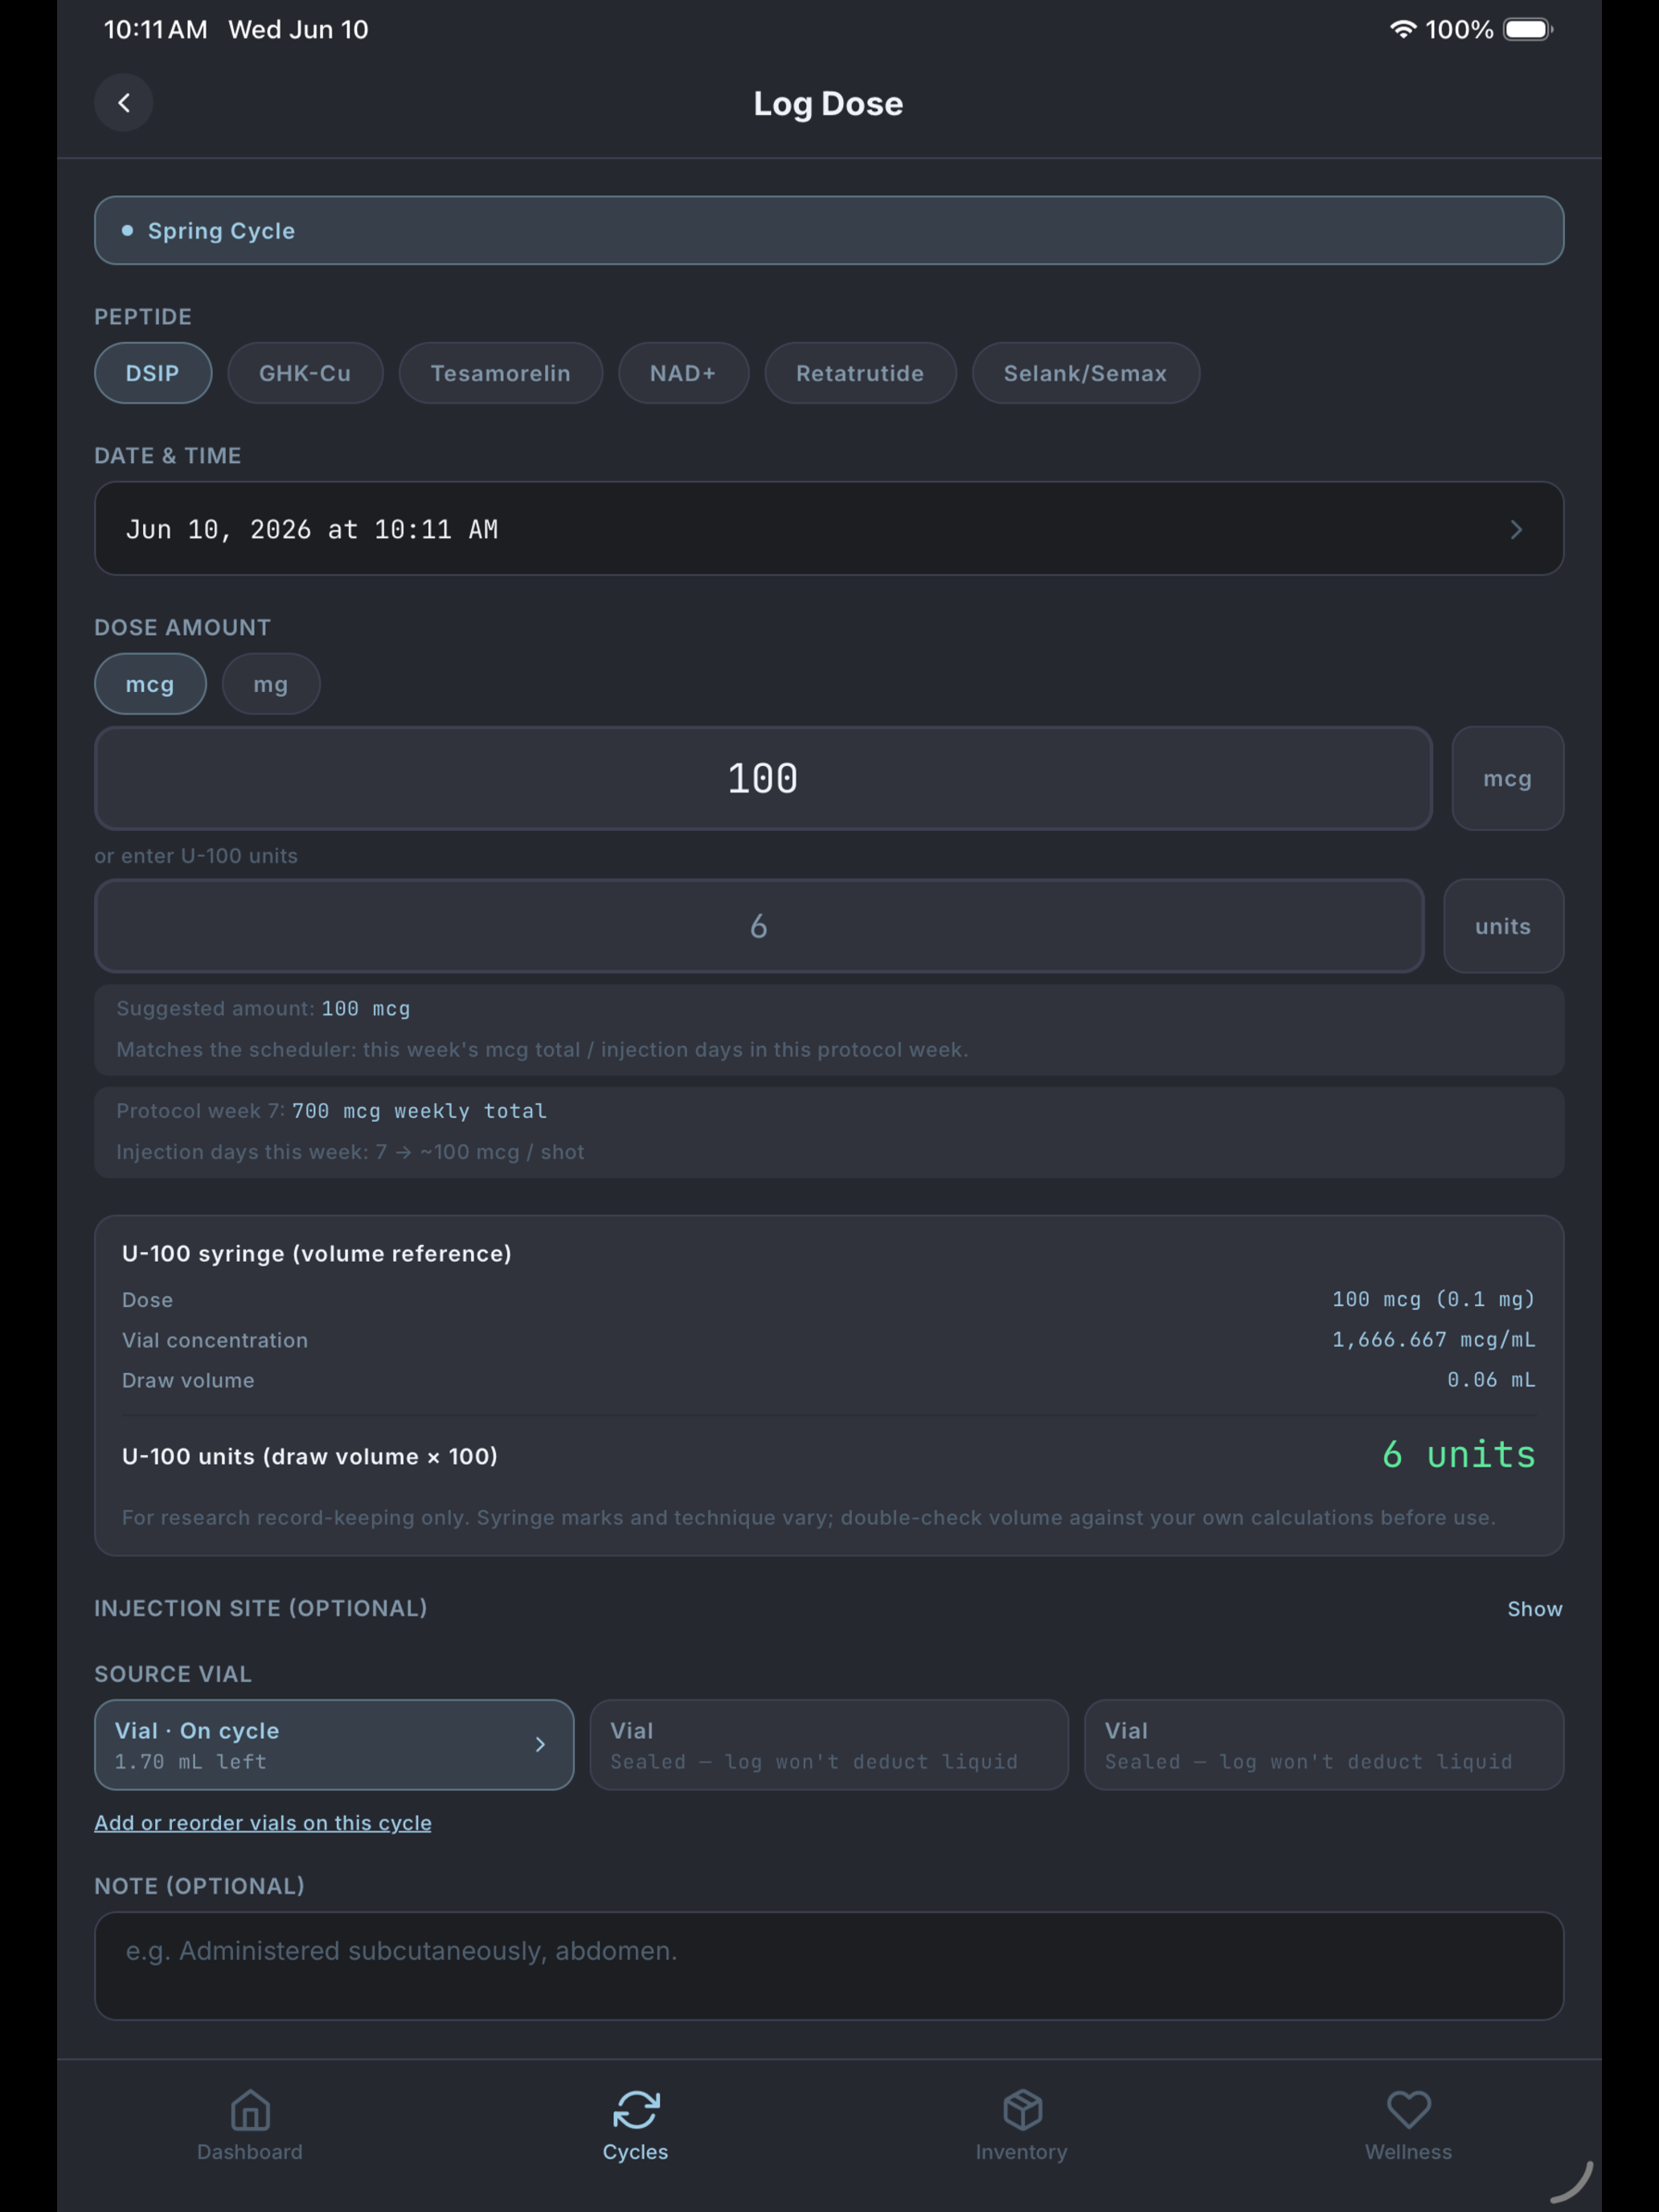Image resolution: width=1659 pixels, height=2212 pixels.
Task: Tap the mcg unit box beside dose
Action: click(x=1507, y=778)
